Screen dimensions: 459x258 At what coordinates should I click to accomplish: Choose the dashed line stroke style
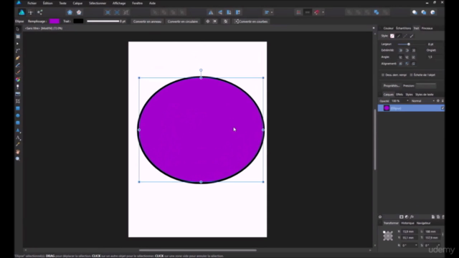[x=405, y=36]
